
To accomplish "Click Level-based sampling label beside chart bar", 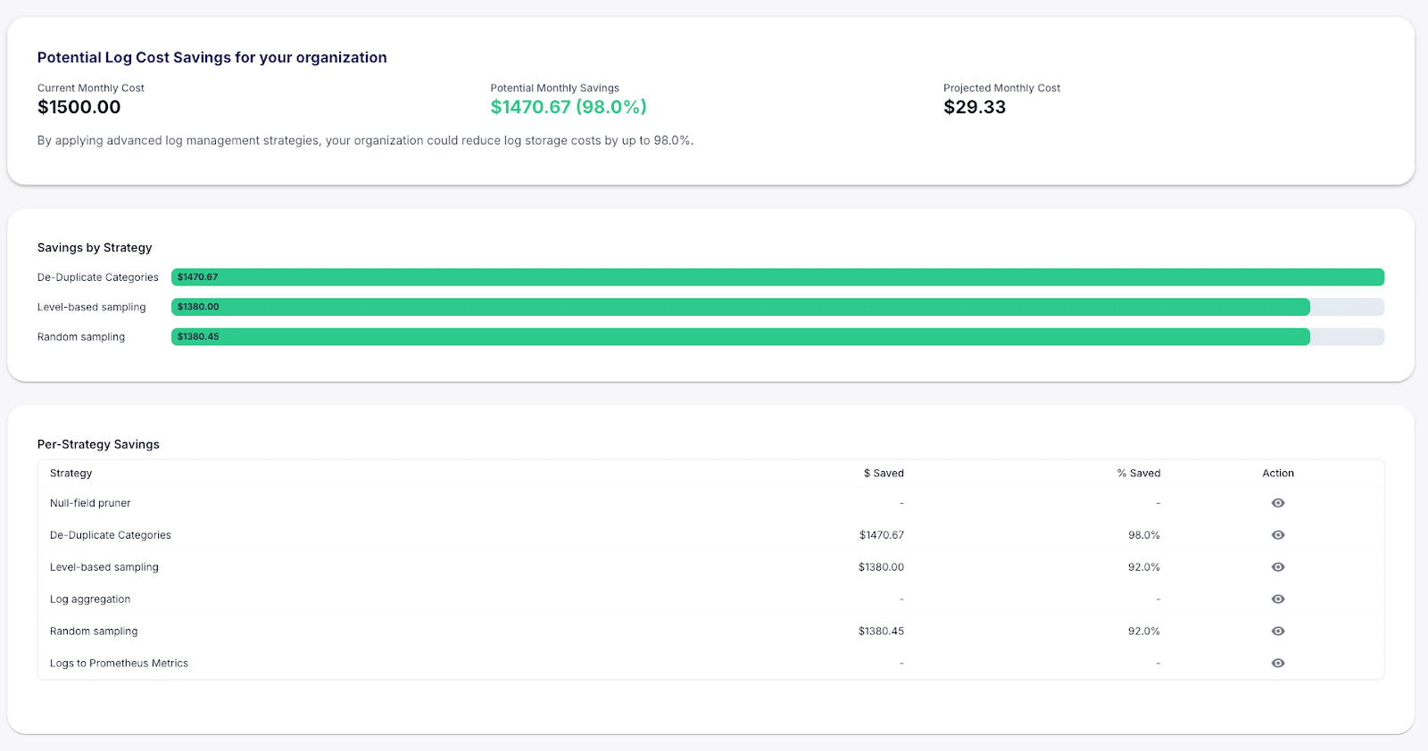I will 92,307.
